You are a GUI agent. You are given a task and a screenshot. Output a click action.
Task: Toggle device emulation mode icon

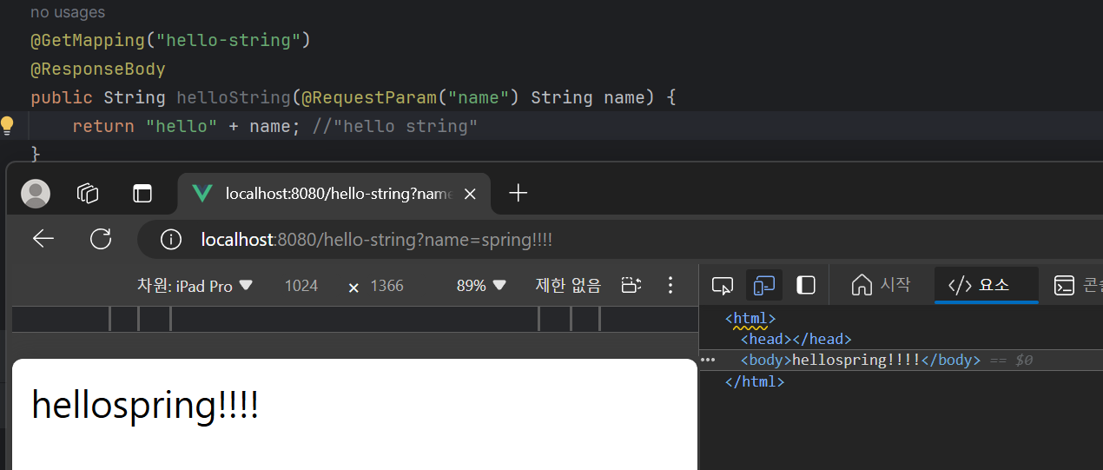(764, 285)
